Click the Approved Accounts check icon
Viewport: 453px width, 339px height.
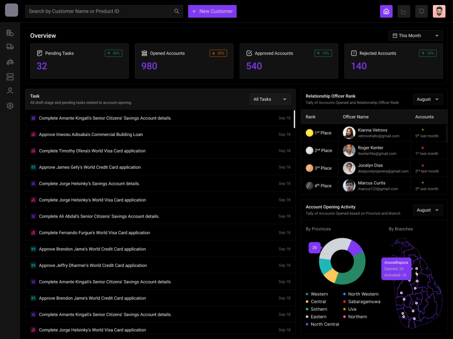[249, 53]
